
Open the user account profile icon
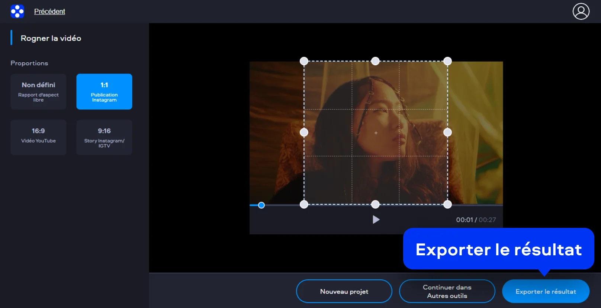tap(581, 11)
